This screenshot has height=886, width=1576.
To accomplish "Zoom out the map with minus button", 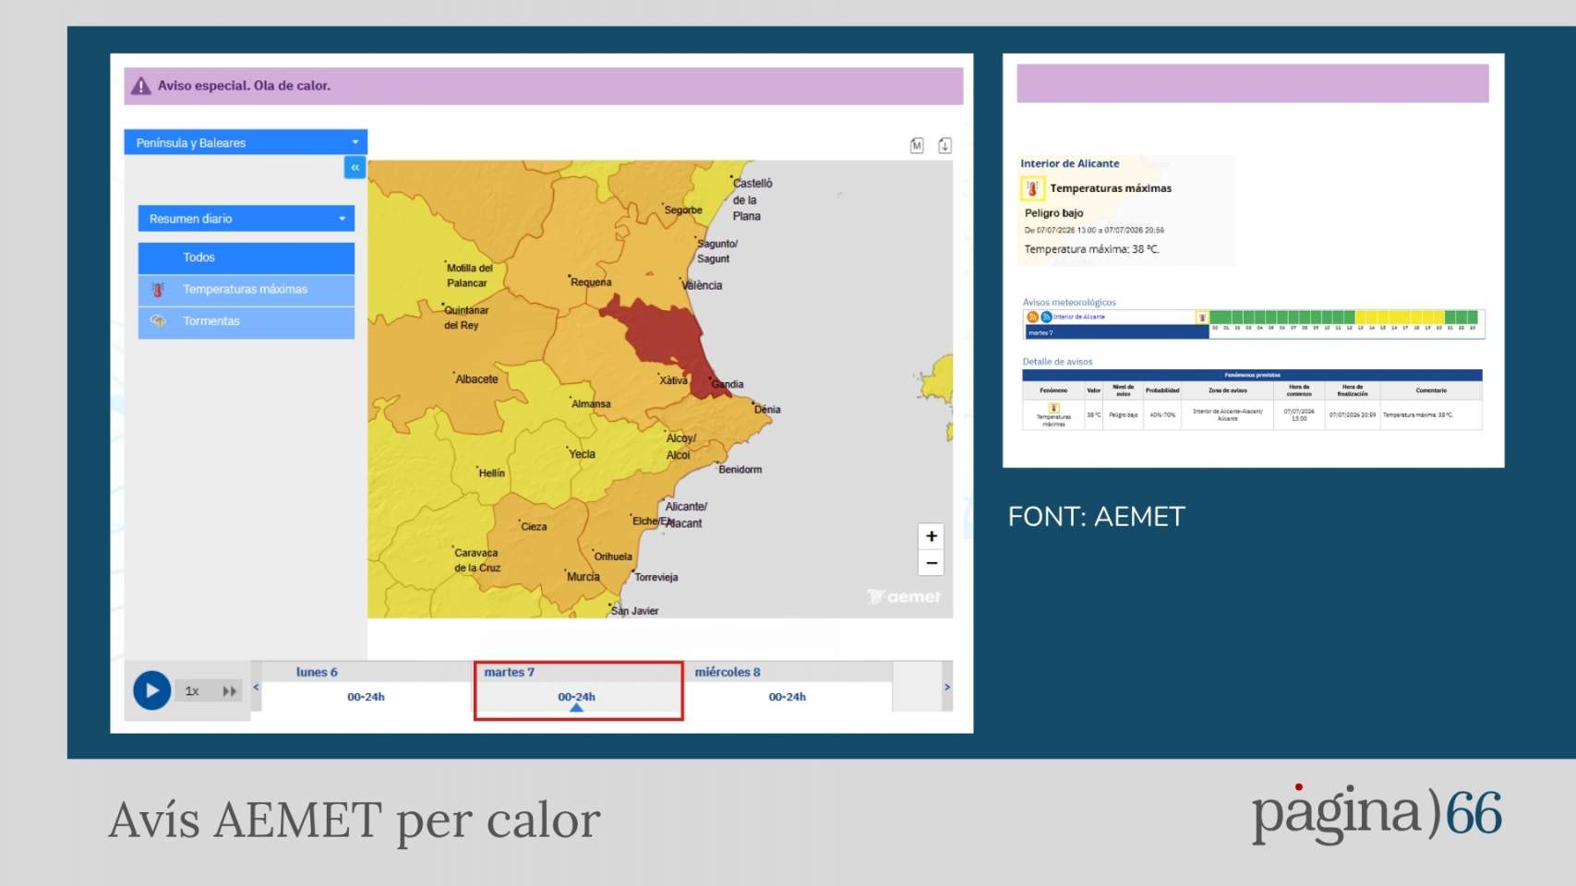I will [x=932, y=563].
